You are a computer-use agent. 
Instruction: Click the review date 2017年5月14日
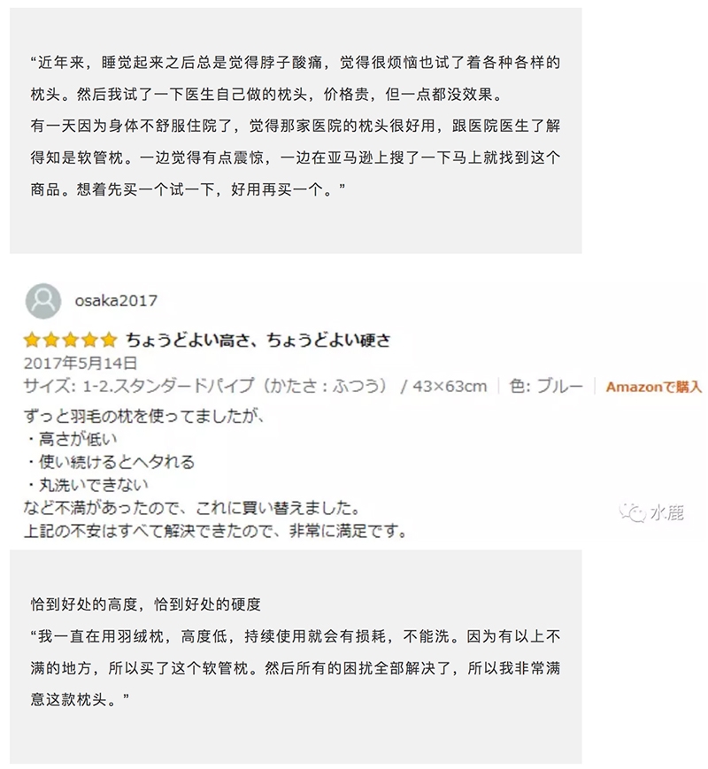point(81,363)
